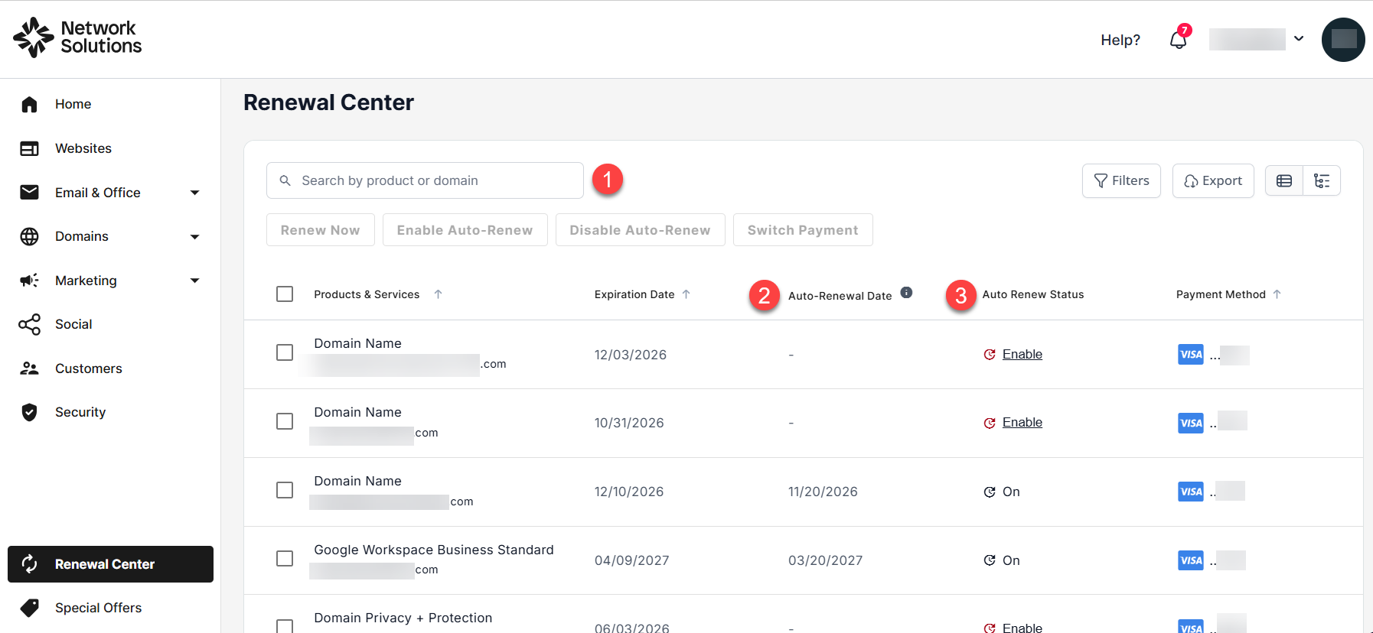Click the Renew Now button
1373x633 pixels.
(320, 230)
